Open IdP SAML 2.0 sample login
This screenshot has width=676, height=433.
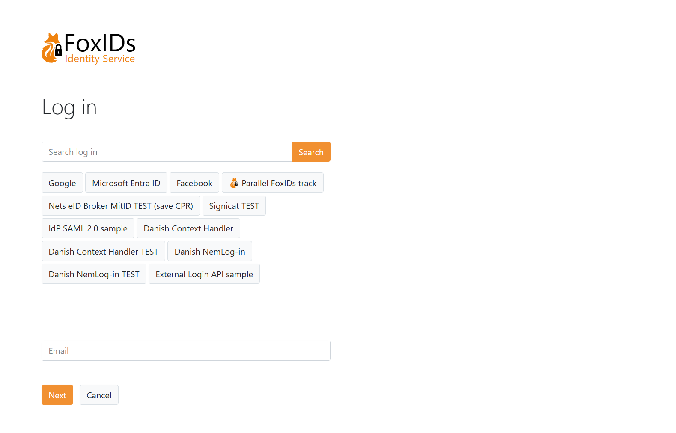coord(88,228)
